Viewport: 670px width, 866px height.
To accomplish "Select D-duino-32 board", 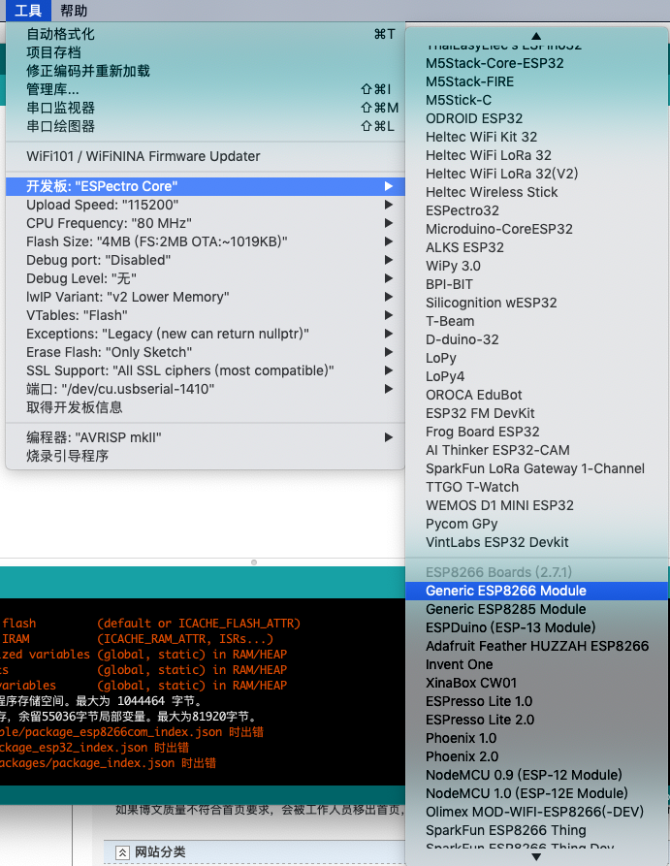I will click(536, 339).
